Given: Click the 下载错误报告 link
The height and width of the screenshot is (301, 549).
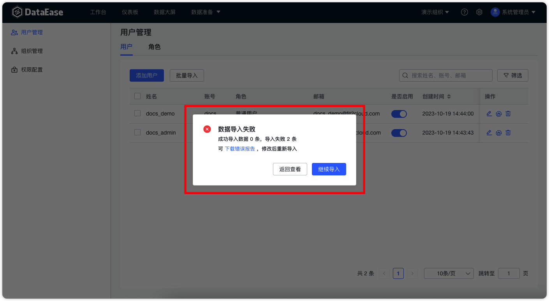Looking at the screenshot, I should point(240,149).
